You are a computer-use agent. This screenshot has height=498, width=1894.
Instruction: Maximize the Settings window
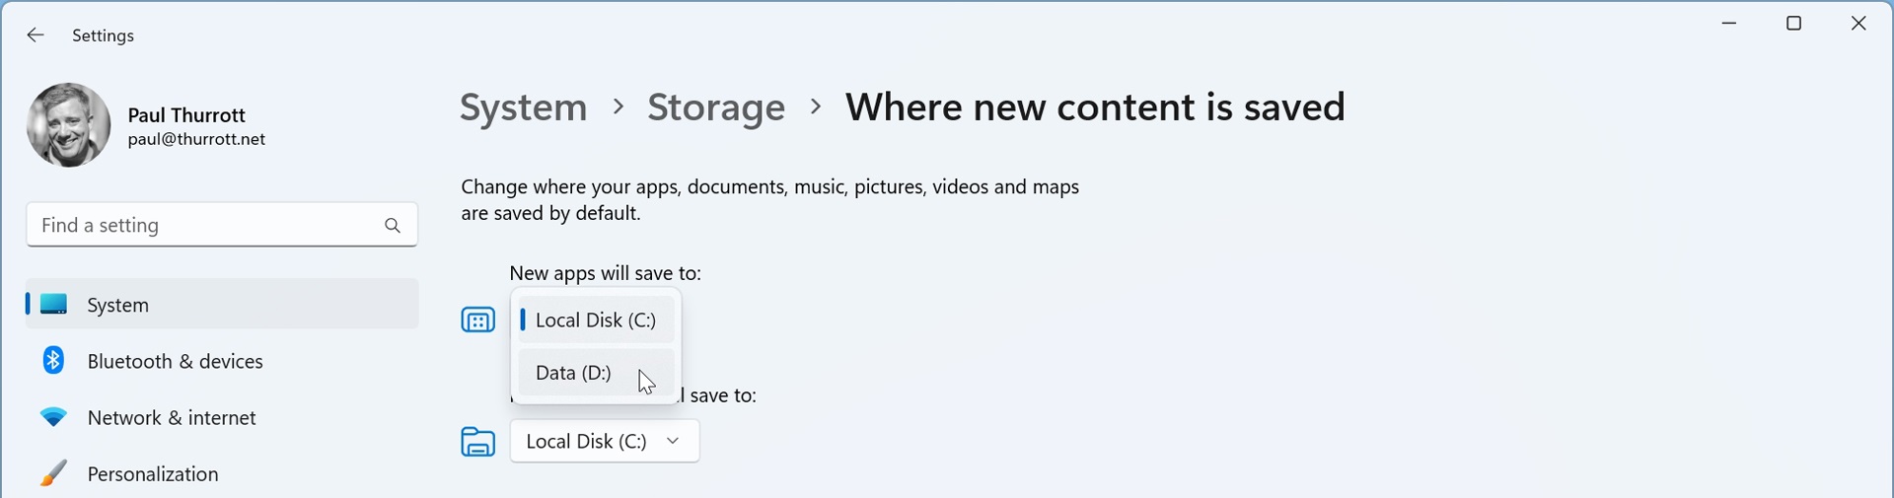(1794, 24)
